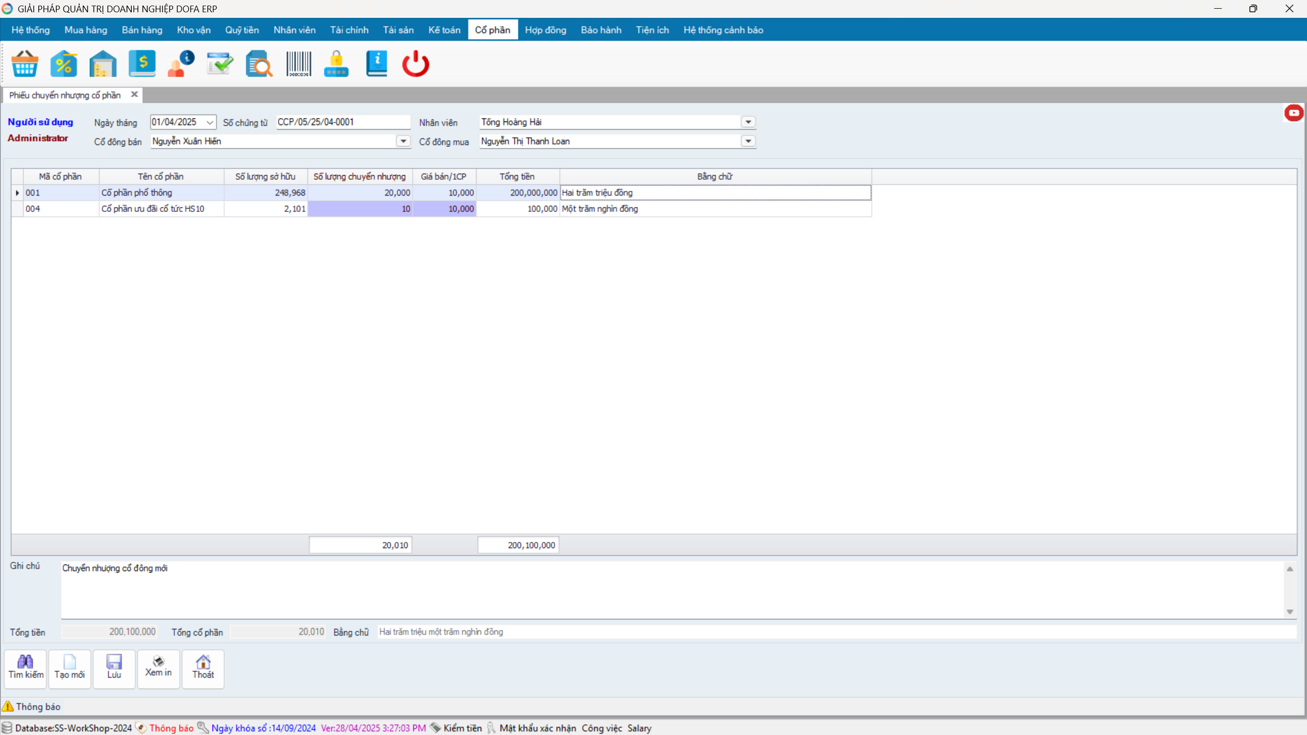Open the Hệ thống cảnh báo menu

(723, 30)
